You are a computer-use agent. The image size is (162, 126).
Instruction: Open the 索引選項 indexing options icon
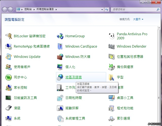112,119
